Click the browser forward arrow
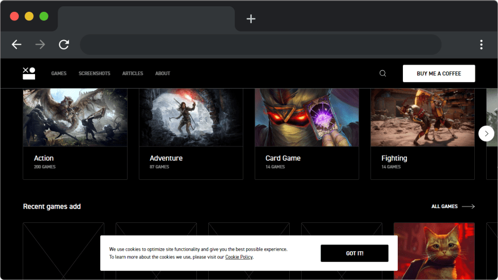This screenshot has width=498, height=280. click(40, 45)
